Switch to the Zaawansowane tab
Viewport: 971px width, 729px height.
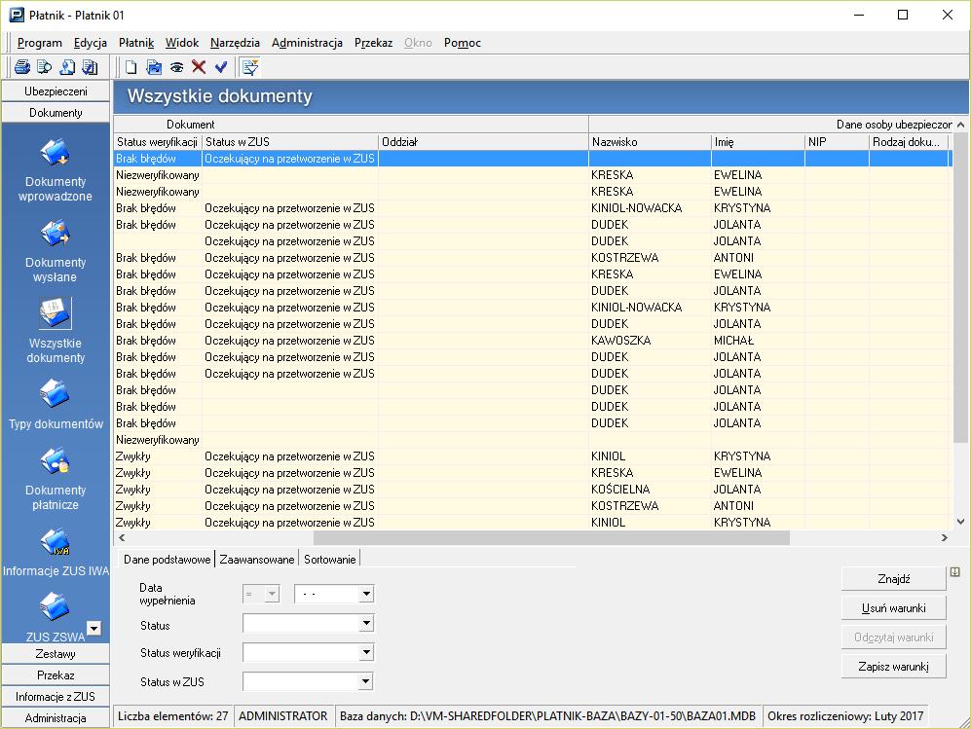click(x=257, y=560)
